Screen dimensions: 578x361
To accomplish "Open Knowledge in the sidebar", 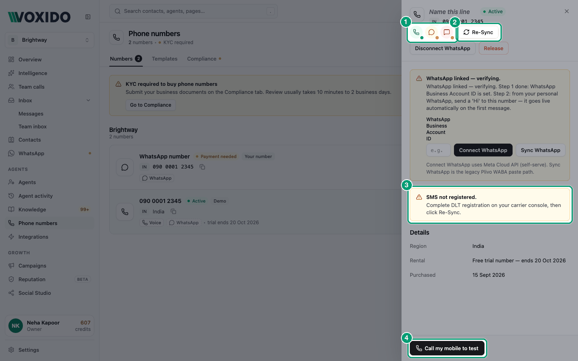I will (50, 209).
